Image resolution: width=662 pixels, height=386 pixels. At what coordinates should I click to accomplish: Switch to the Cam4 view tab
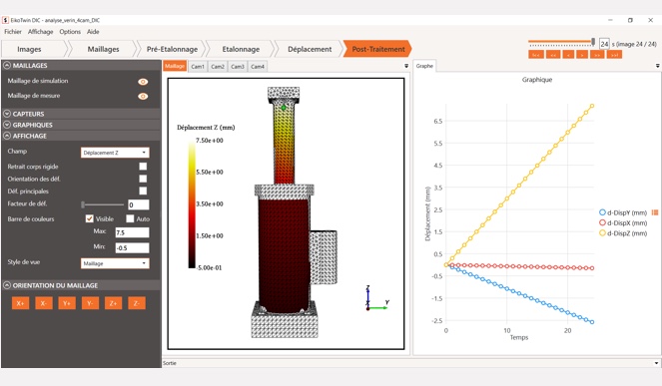[x=258, y=67]
